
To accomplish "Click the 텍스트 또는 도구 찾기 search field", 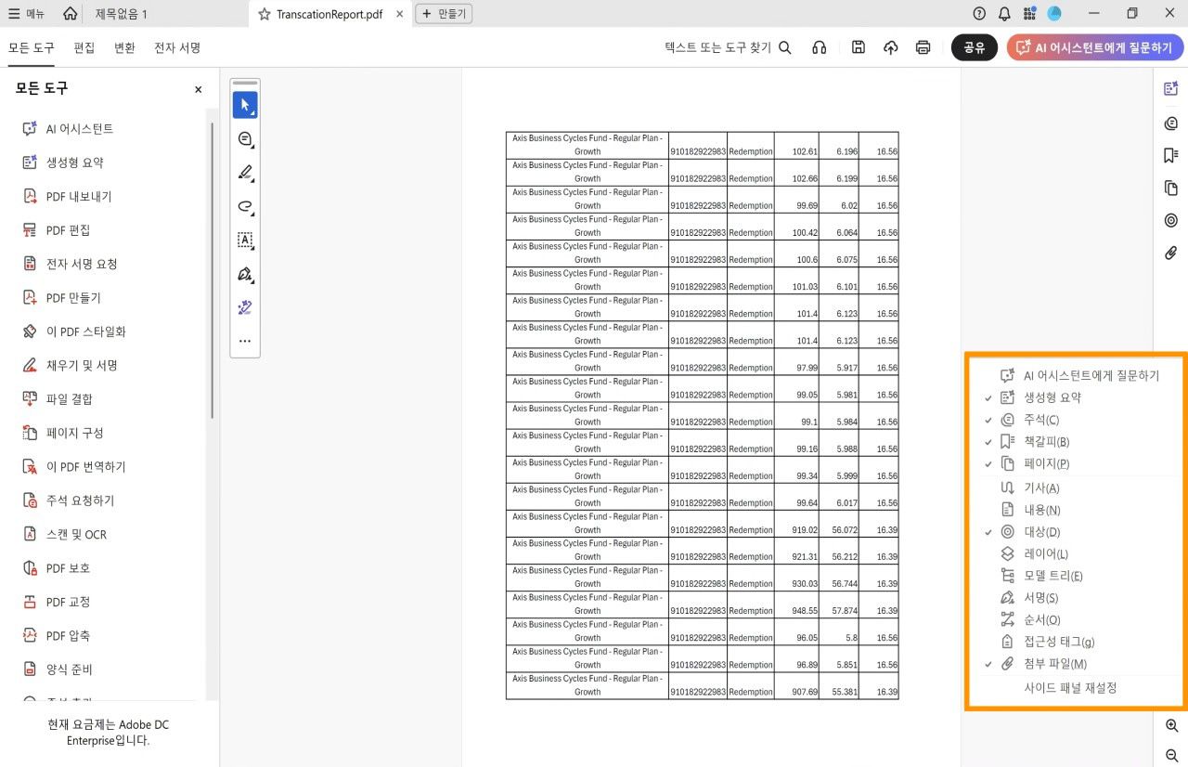I will point(728,47).
